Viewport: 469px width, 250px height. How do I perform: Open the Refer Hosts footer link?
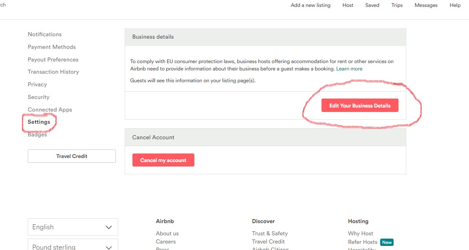click(x=363, y=242)
